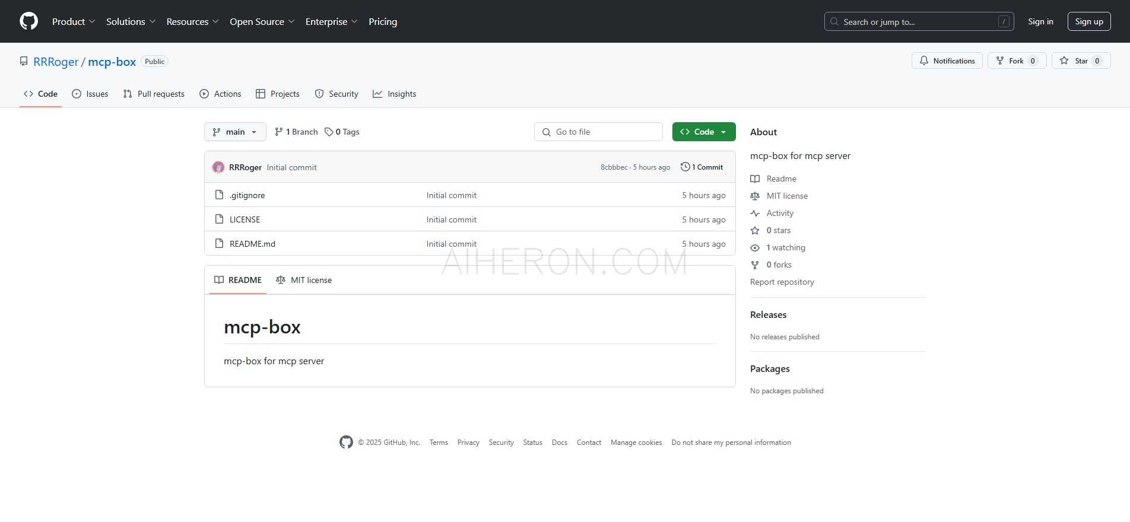1130x522 pixels.
Task: Open the mcp-box repository link
Action: pos(112,62)
